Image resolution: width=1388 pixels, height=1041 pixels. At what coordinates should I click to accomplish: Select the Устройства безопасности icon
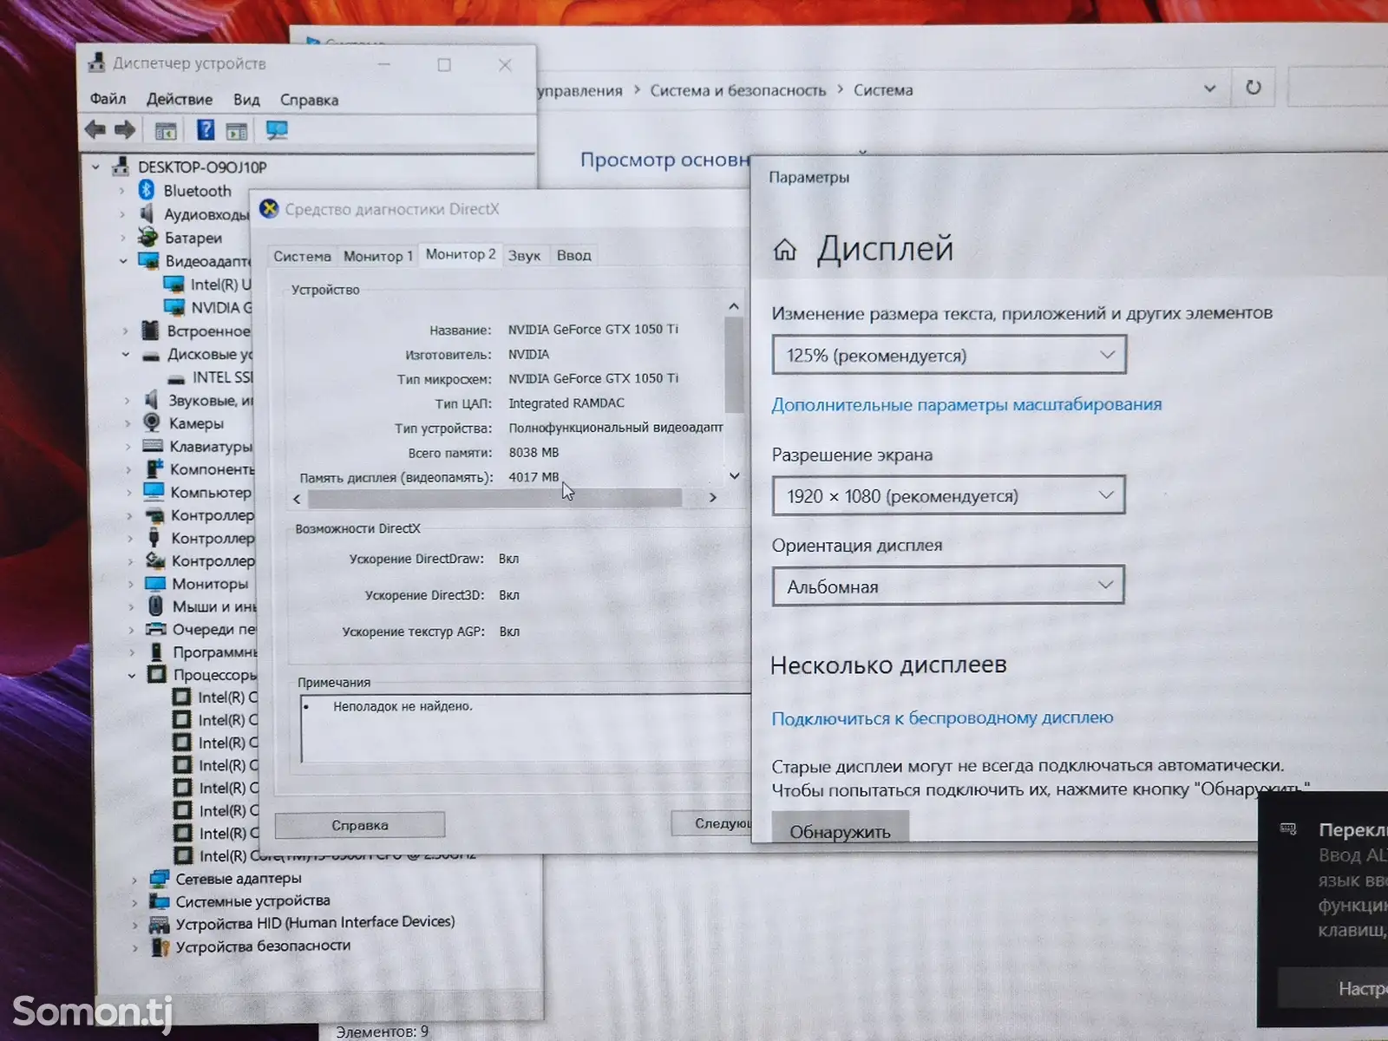(160, 946)
